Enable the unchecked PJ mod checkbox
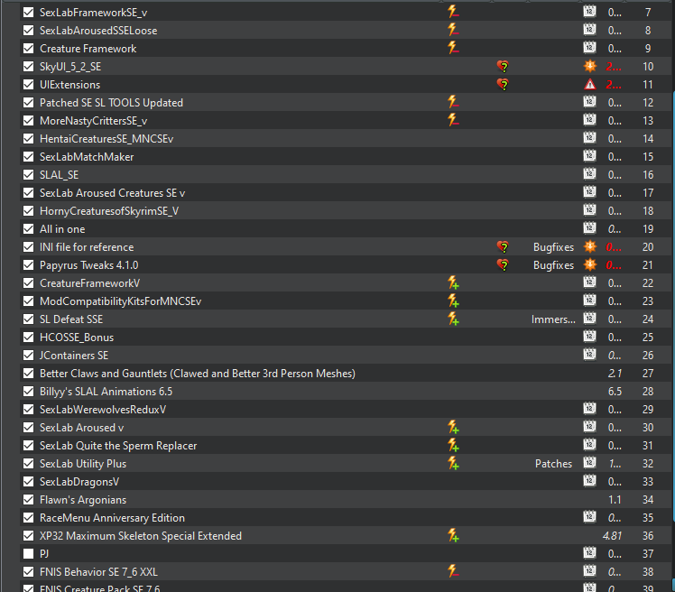Screen dimensions: 675x592 tap(28, 554)
